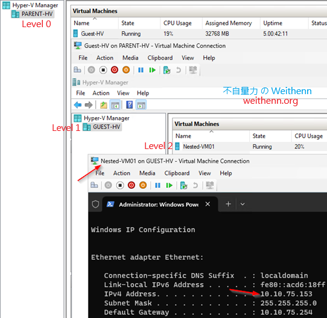Click Back arrow in nested Hyper-V Manager toolbar
Viewport: 327px width, 318px height.
coord(78,104)
